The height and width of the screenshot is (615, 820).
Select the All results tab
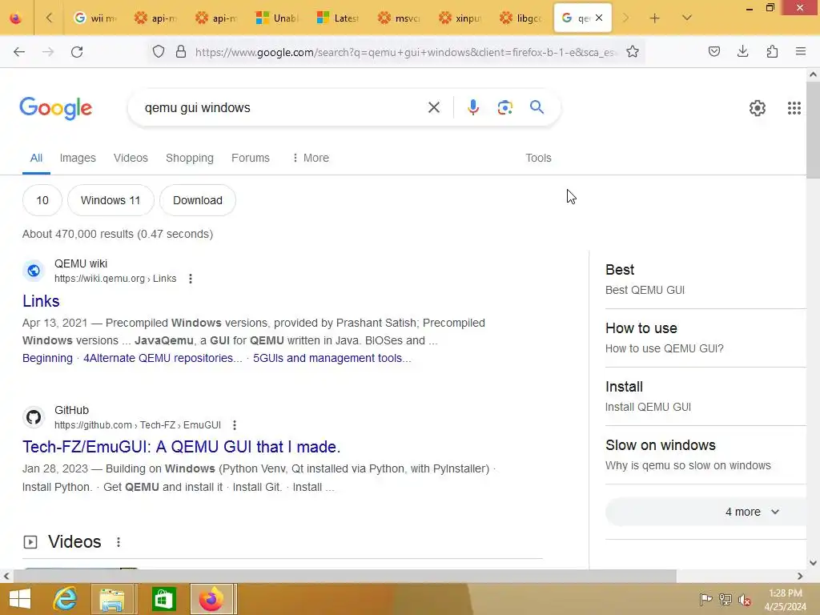(x=36, y=158)
